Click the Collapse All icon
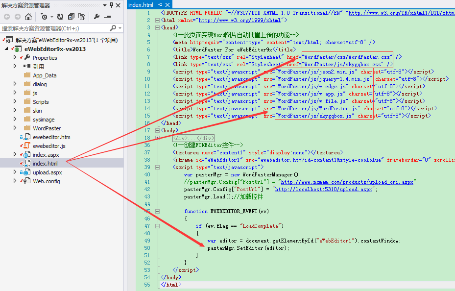The image size is (455, 291). (x=71, y=17)
